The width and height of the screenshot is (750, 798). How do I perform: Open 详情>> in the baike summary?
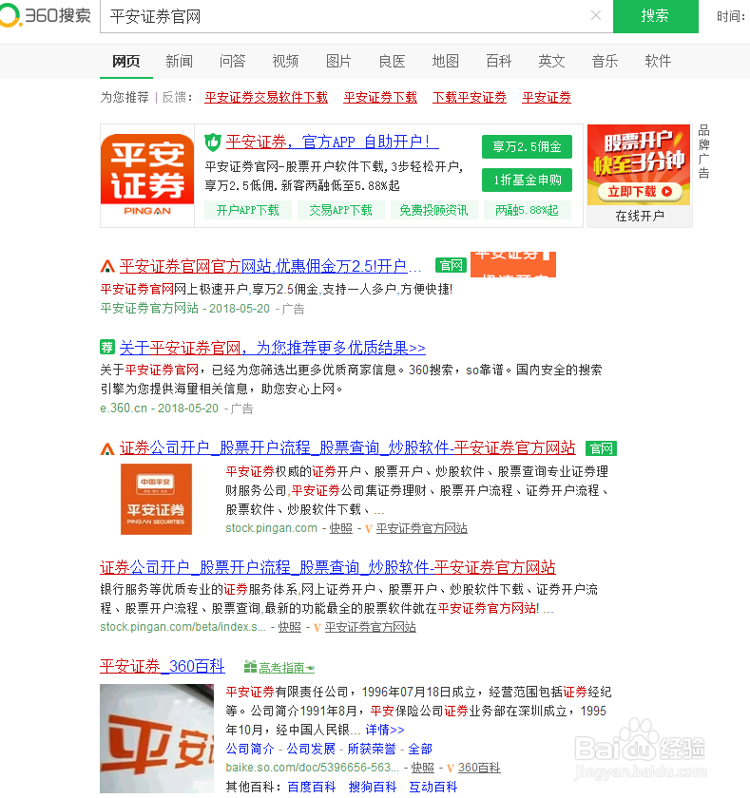(385, 730)
